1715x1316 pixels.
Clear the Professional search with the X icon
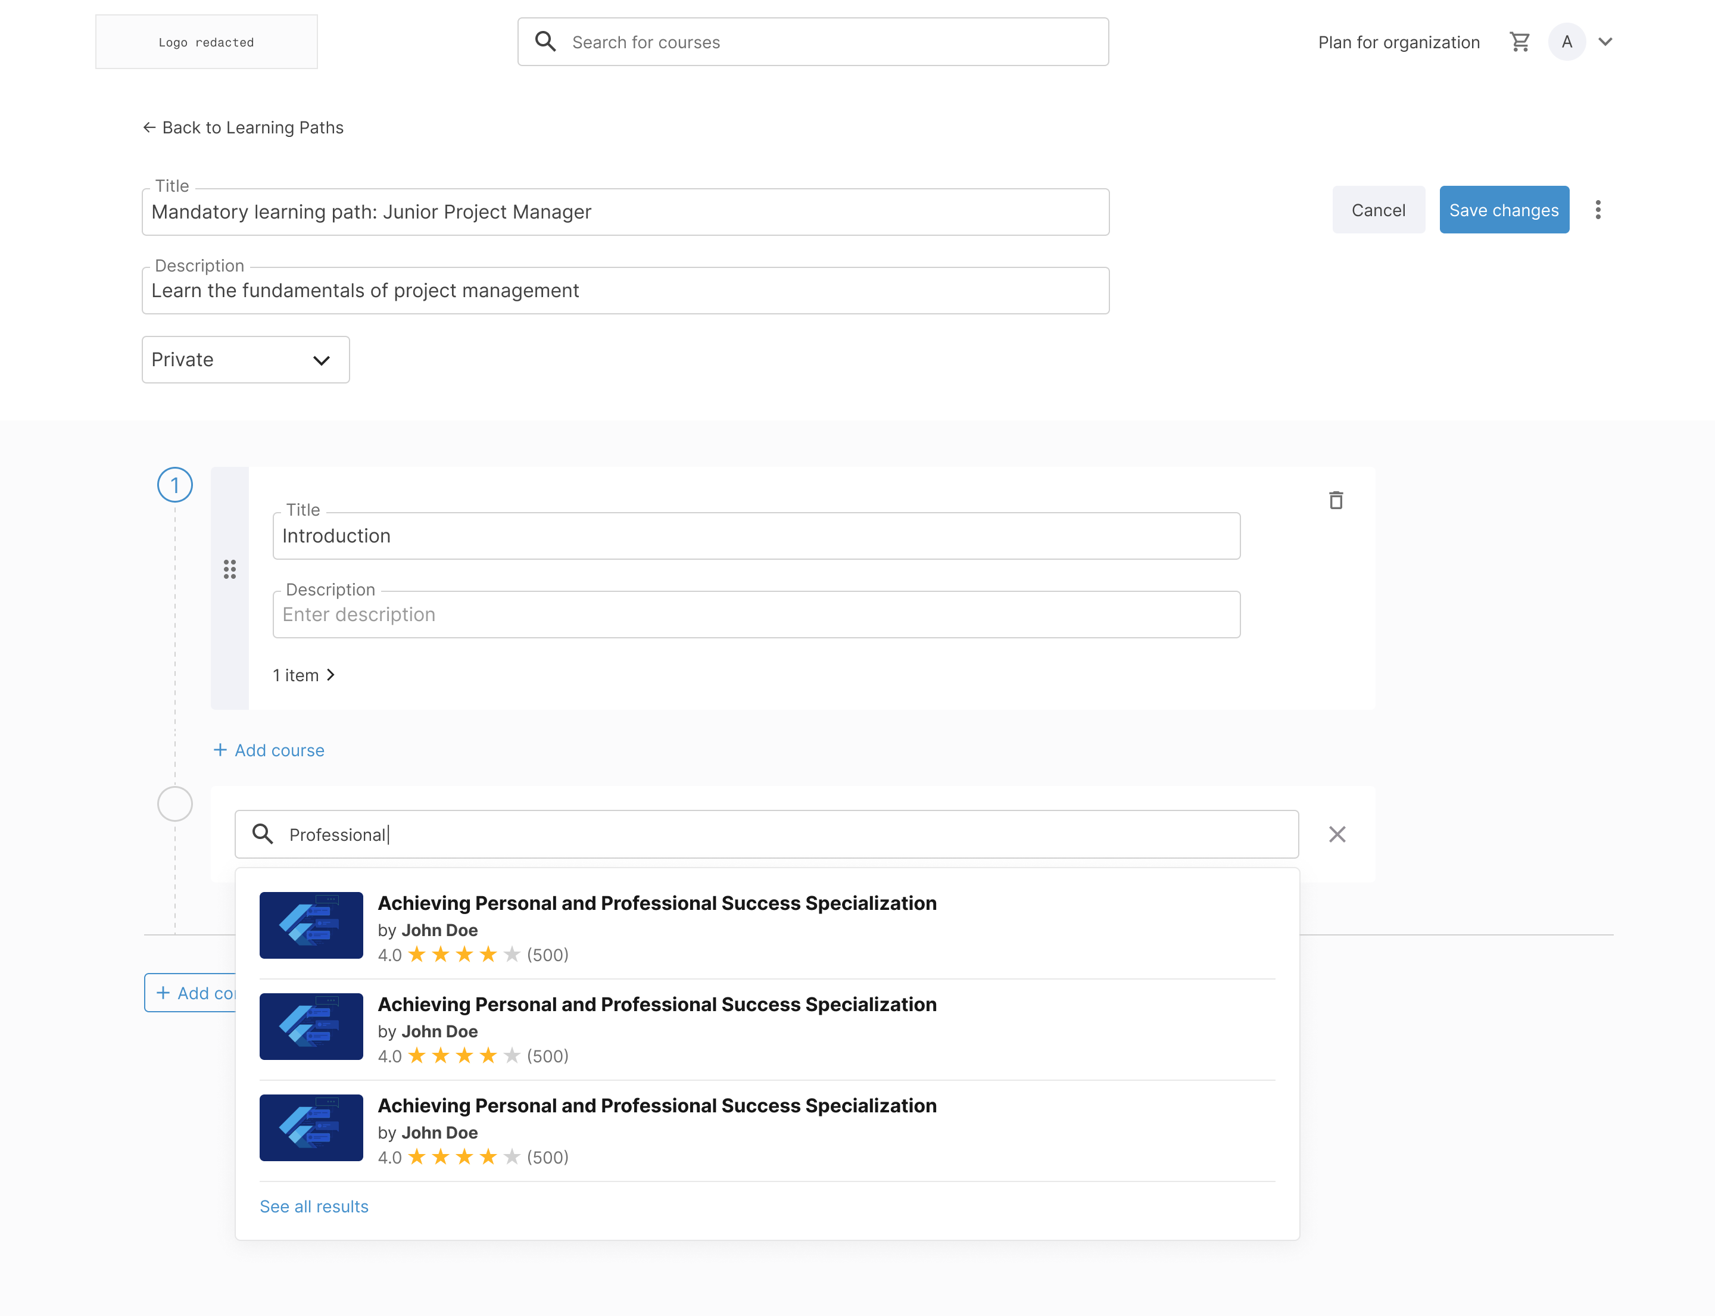[x=1337, y=834]
